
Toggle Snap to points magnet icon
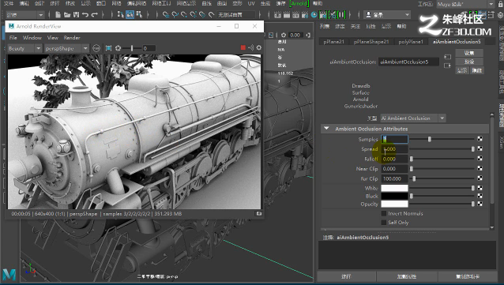click(184, 14)
